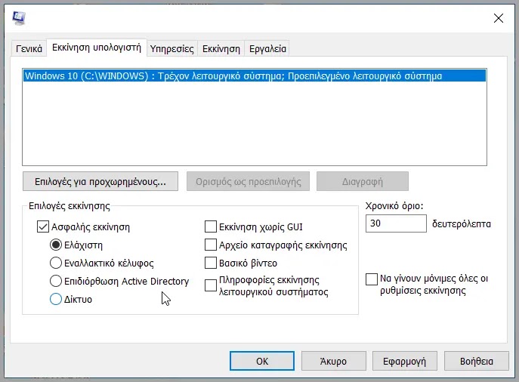The width and height of the screenshot is (519, 382).
Task: Select the Εκκίνηση υπολογιστή tab
Action: click(x=97, y=48)
